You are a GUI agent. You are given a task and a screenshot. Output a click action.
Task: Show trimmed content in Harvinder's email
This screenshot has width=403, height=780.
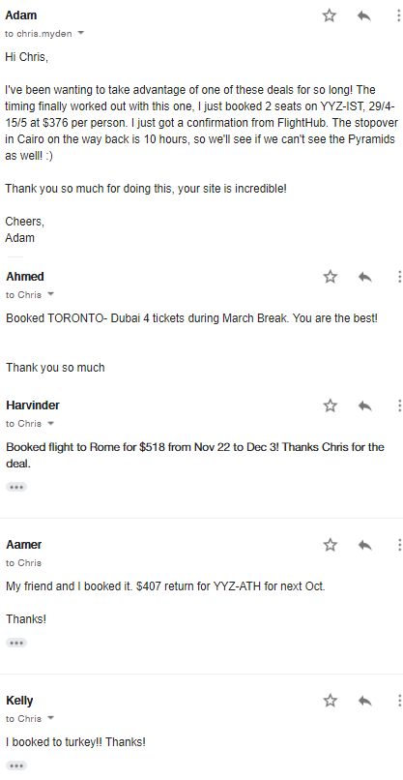coord(16,487)
